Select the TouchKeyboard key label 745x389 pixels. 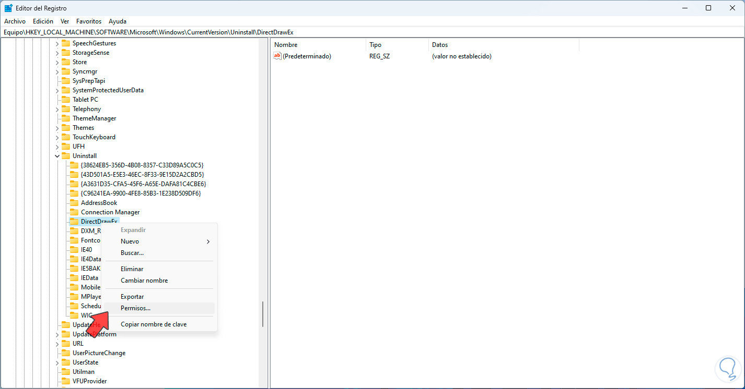click(94, 137)
